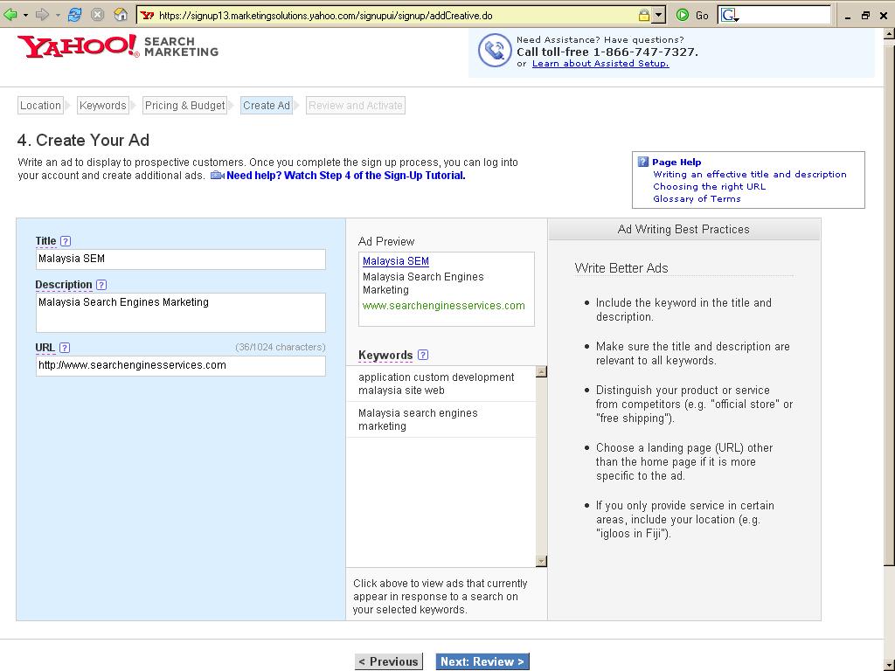The width and height of the screenshot is (895, 671).
Task: Click the Ad Writing Best Practices header
Action: pos(683,230)
